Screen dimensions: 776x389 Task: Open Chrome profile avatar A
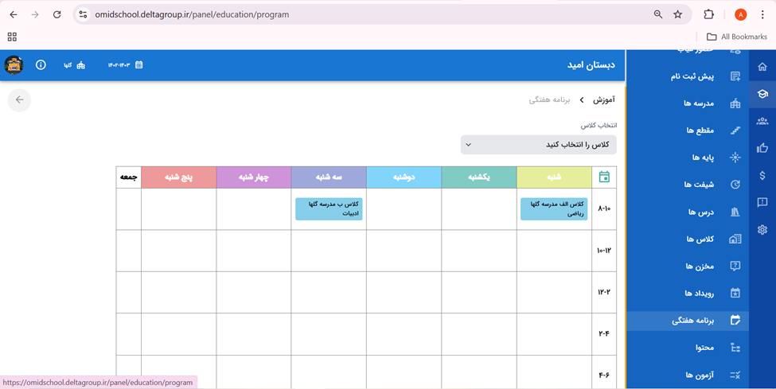point(740,14)
